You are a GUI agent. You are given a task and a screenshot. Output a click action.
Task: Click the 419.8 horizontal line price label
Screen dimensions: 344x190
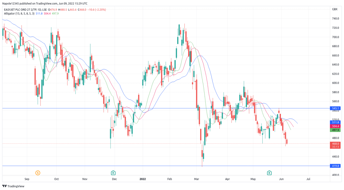[335, 166]
